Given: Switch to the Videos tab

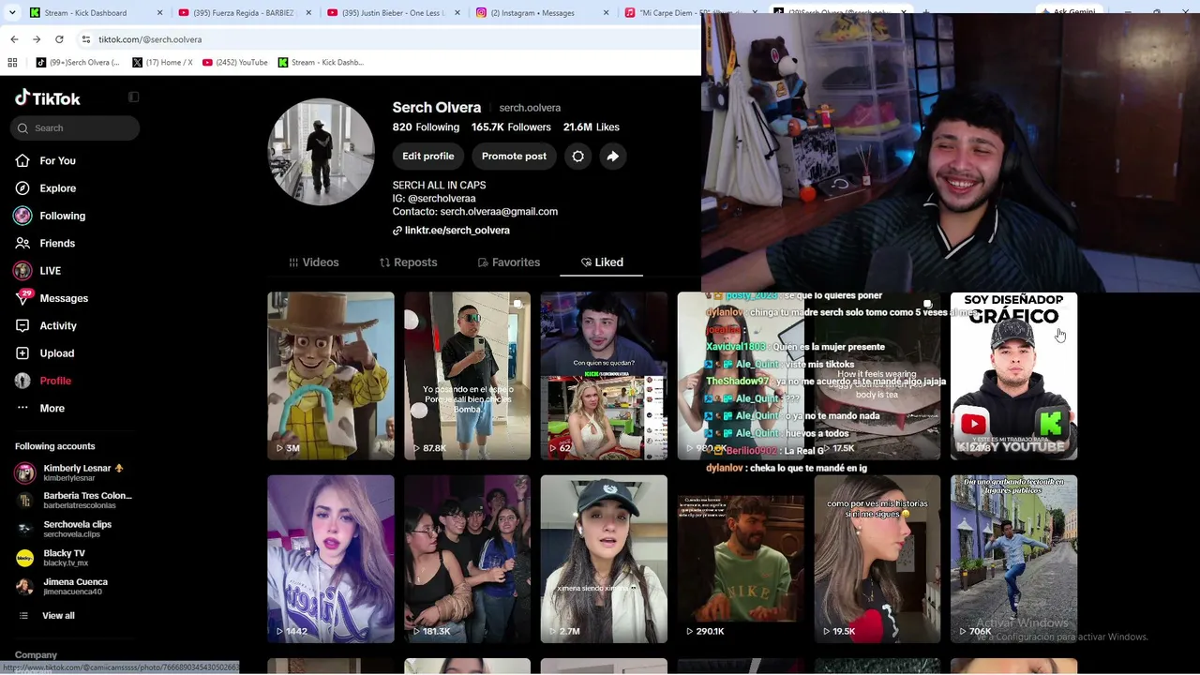Looking at the screenshot, I should click(x=314, y=262).
